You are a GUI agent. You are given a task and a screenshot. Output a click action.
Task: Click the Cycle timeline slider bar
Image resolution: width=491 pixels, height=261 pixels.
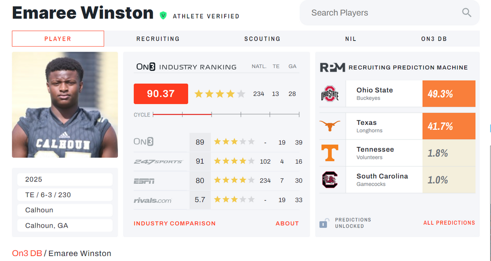click(226, 115)
